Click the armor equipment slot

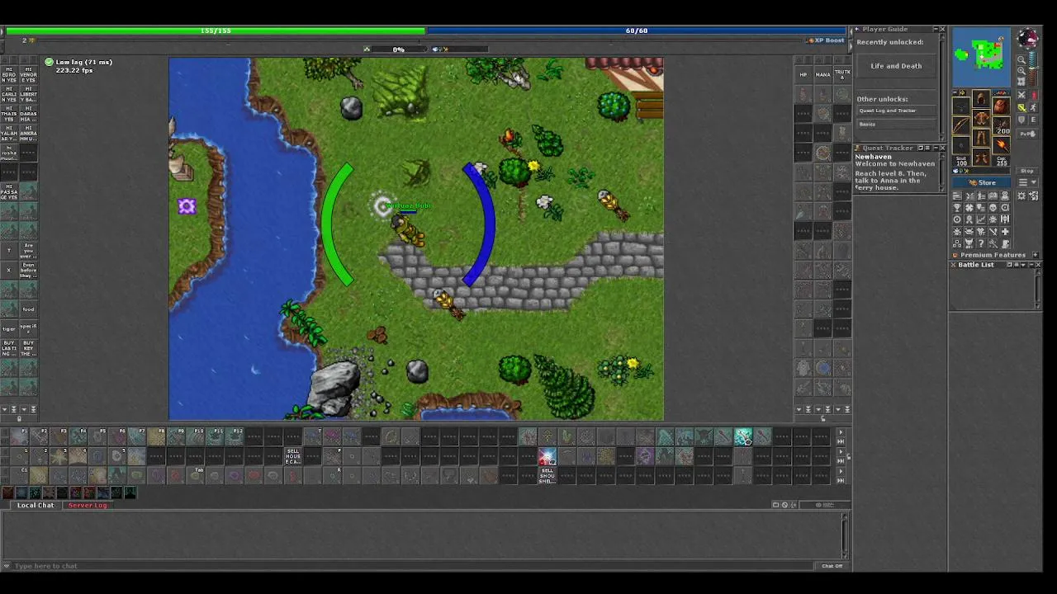tap(981, 117)
